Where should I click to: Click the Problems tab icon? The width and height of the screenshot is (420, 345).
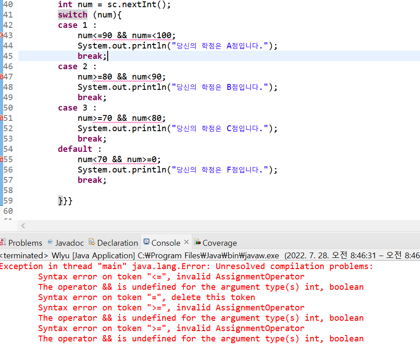click(3, 242)
